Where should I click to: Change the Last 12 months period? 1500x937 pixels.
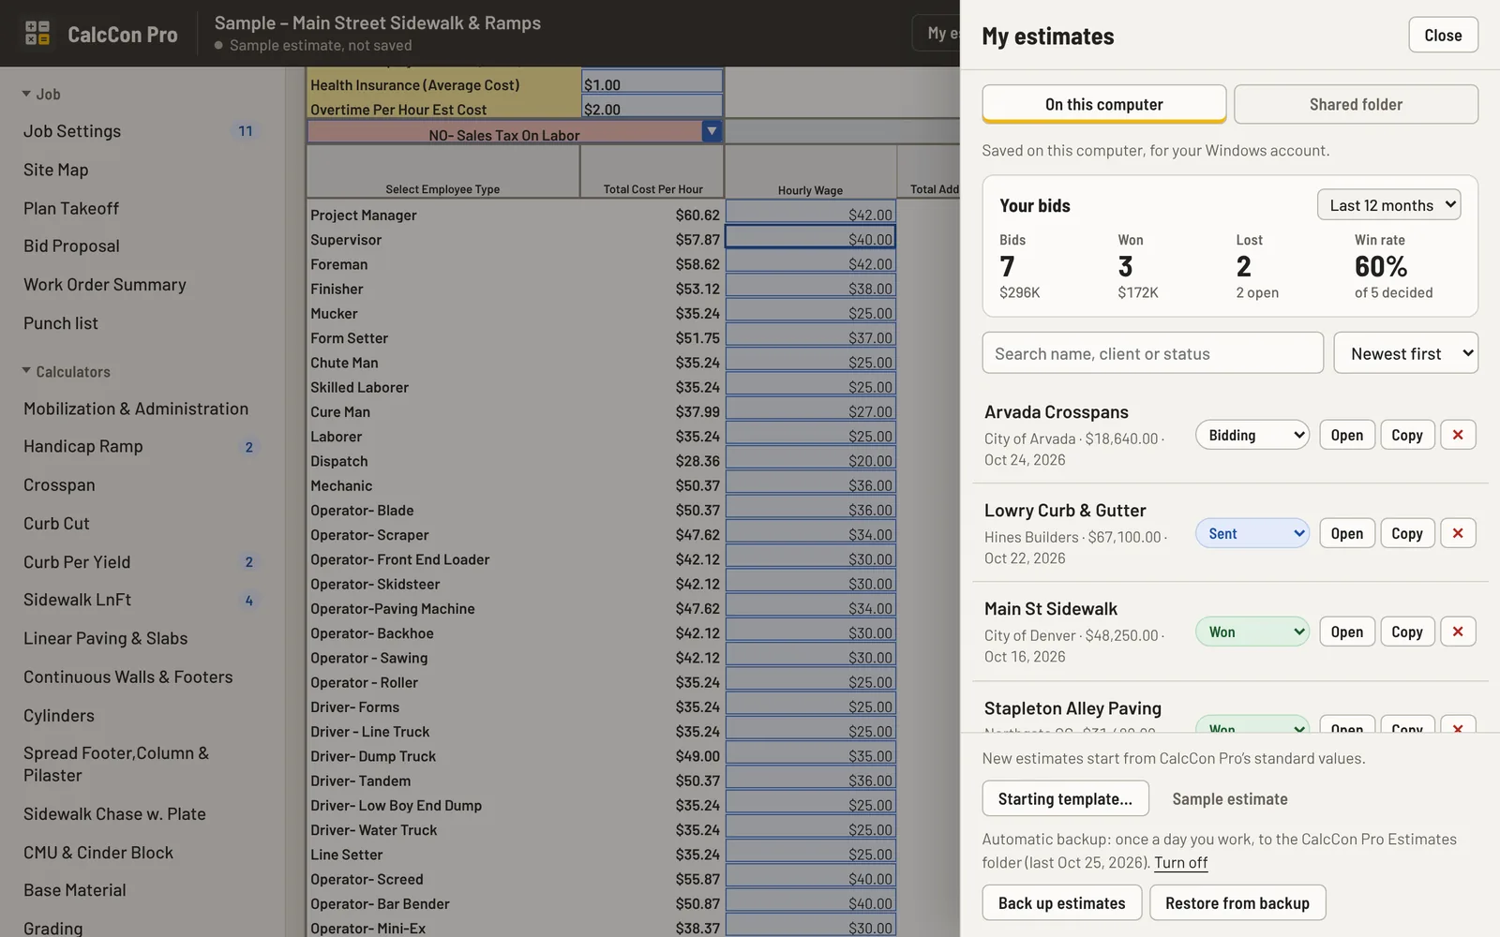(x=1388, y=205)
